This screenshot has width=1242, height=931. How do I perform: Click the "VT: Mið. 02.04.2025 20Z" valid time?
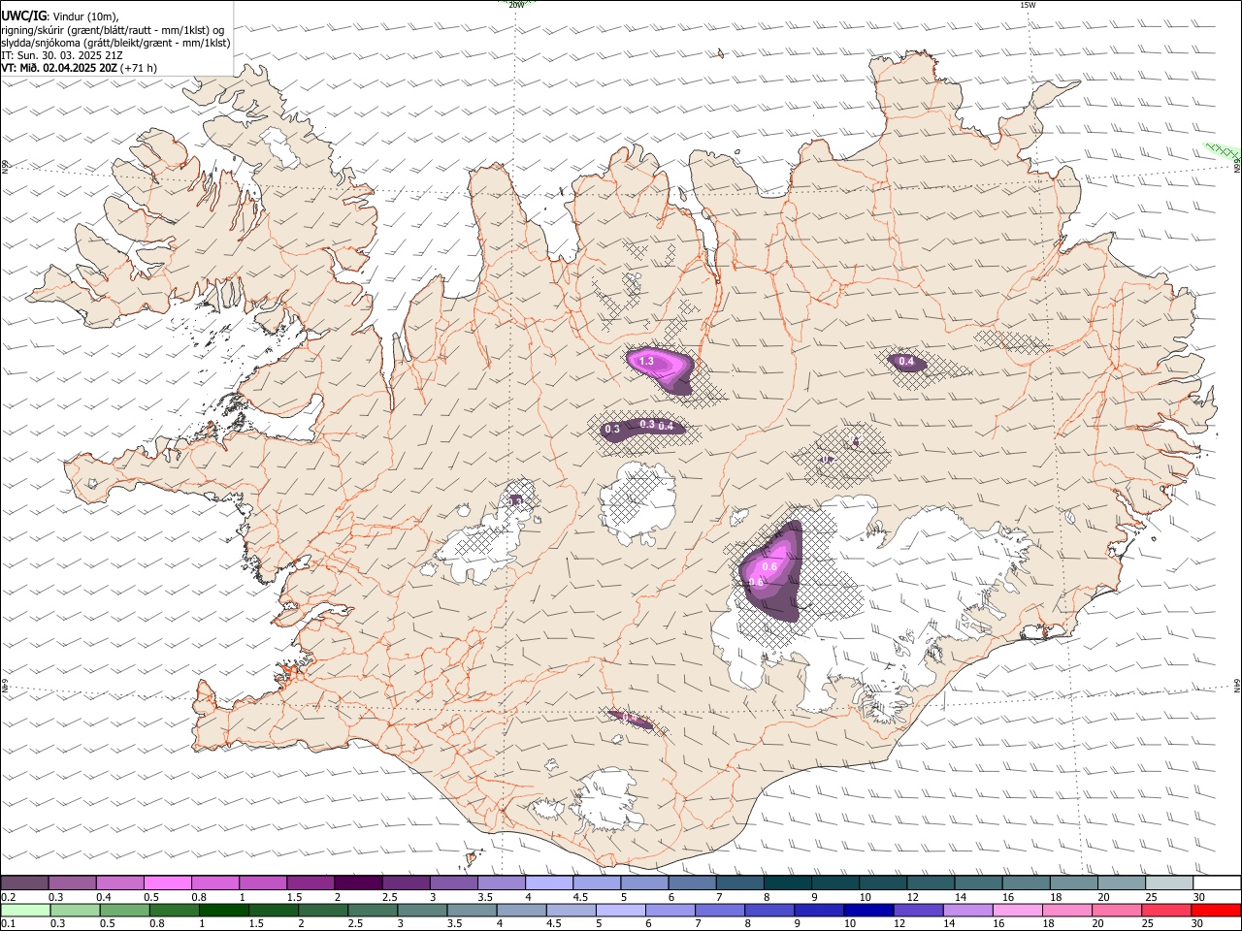59,68
